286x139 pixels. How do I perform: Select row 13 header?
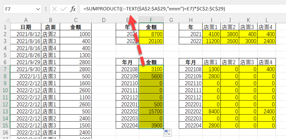click(x=5, y=111)
